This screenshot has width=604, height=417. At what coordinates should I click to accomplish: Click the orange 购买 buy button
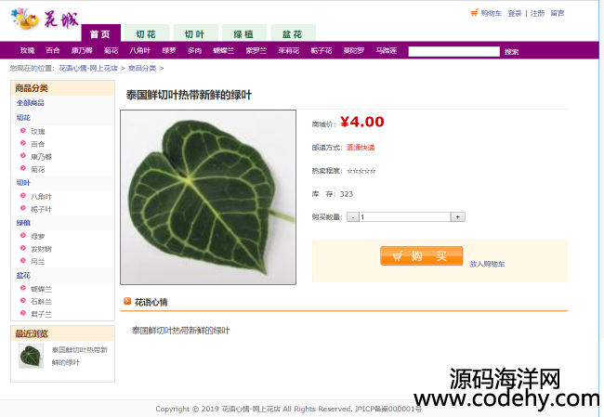coord(422,256)
